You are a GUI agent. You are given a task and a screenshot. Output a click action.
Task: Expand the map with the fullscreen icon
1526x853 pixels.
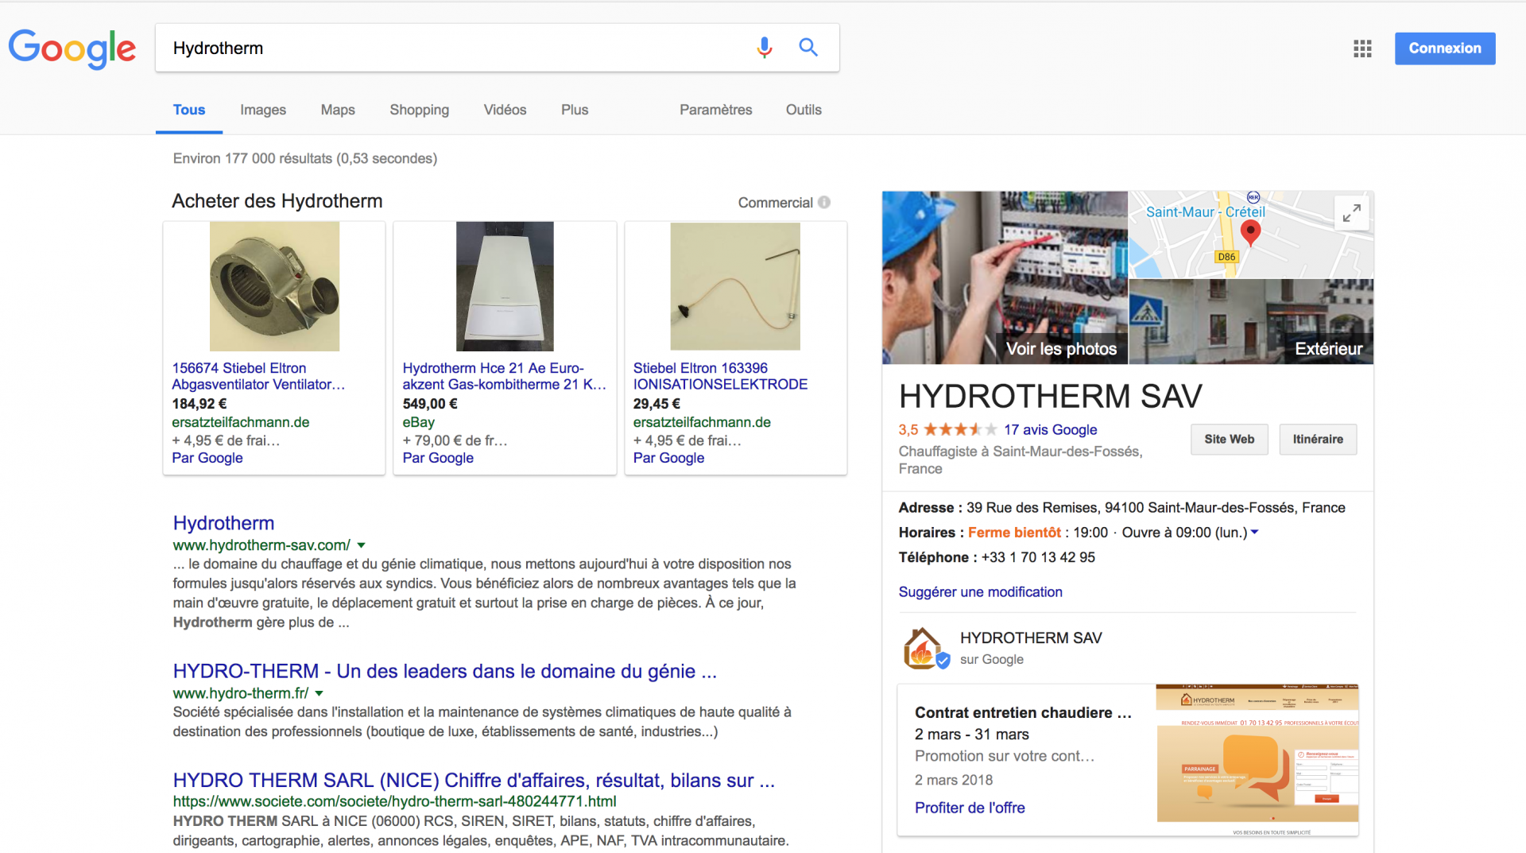[1351, 213]
